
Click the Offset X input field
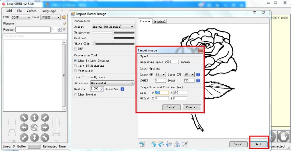coord(162,98)
